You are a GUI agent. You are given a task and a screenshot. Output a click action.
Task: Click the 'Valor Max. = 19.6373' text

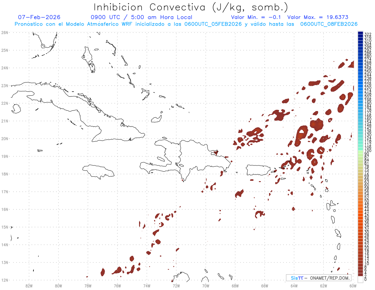(x=317, y=17)
